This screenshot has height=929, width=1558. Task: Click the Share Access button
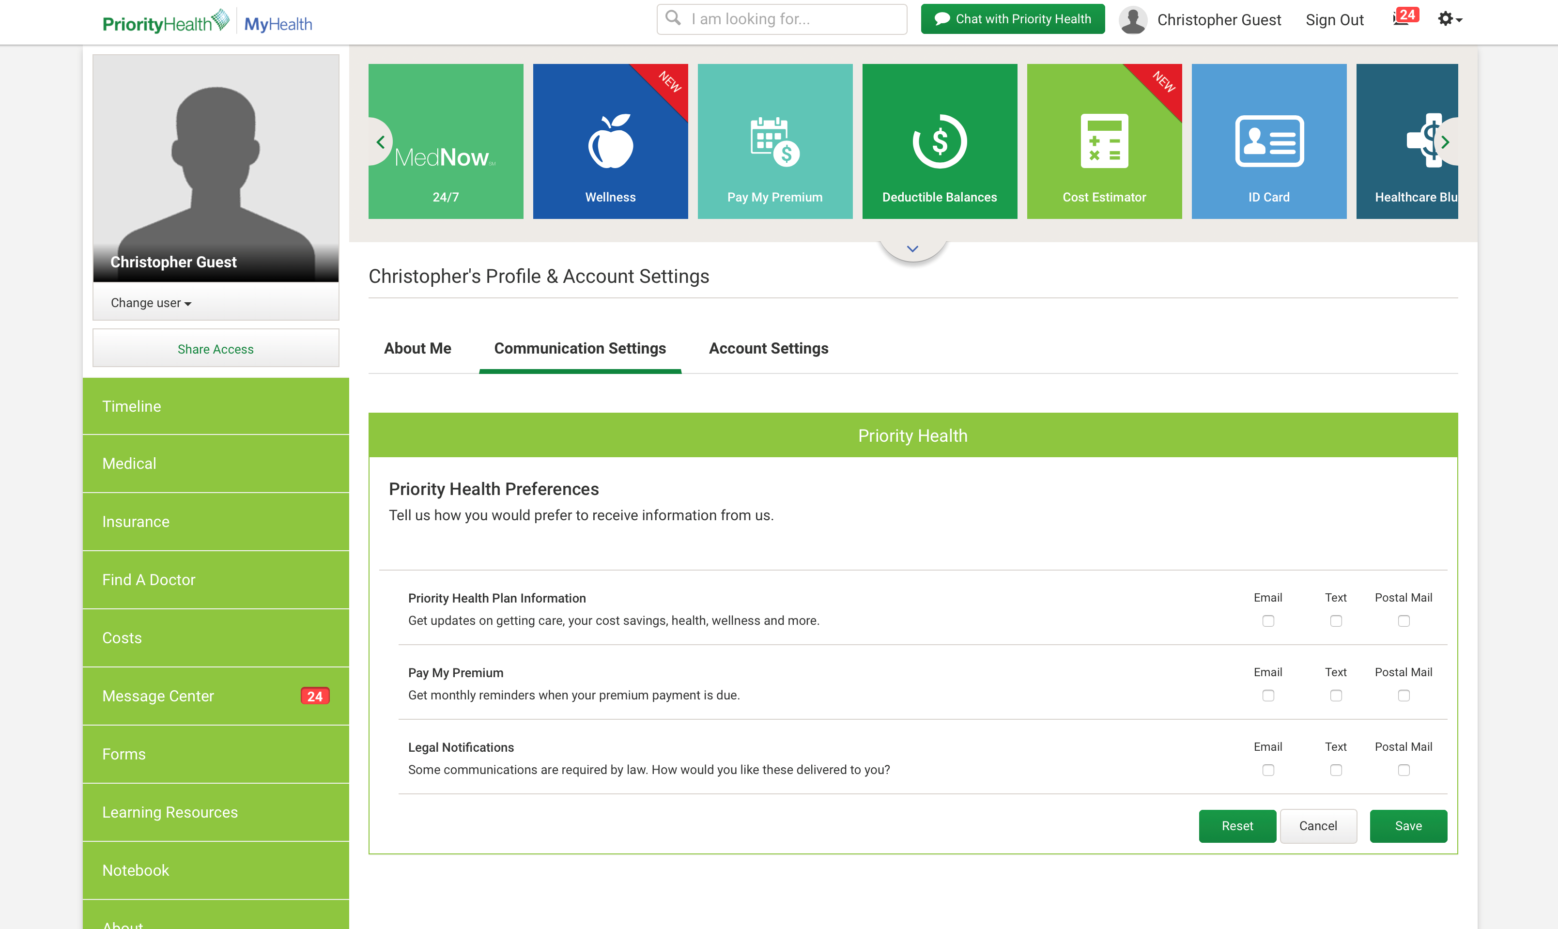point(216,349)
